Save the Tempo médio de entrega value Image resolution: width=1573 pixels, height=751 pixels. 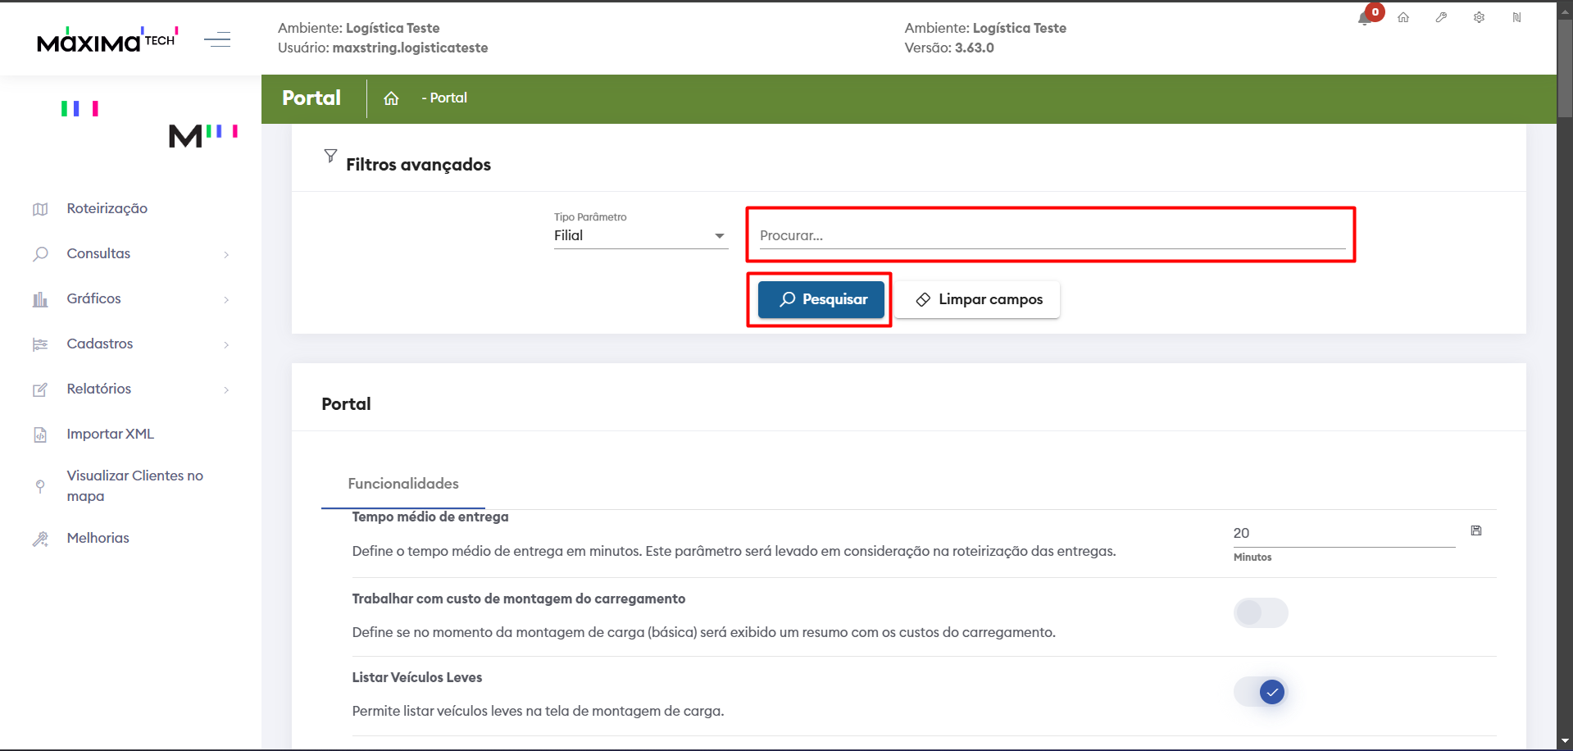click(1475, 531)
